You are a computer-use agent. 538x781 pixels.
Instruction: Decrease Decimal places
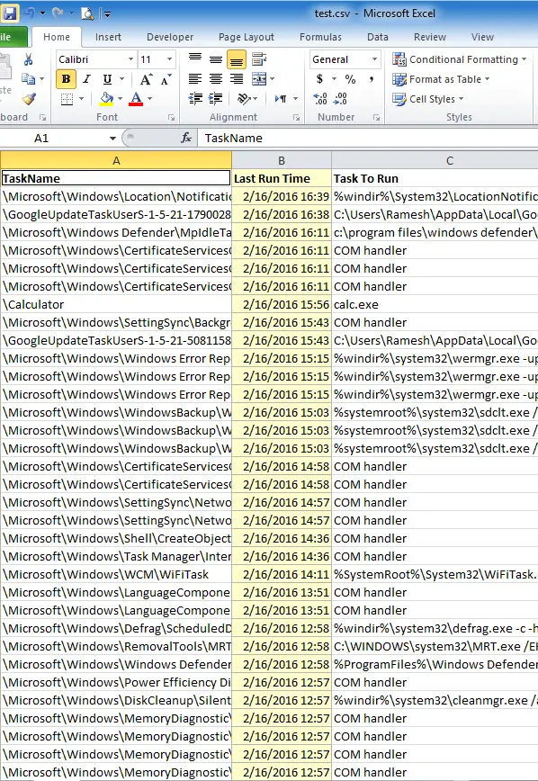[x=340, y=99]
